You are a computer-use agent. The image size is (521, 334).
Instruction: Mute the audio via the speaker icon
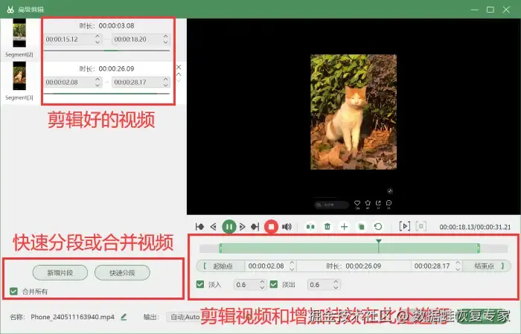click(287, 227)
